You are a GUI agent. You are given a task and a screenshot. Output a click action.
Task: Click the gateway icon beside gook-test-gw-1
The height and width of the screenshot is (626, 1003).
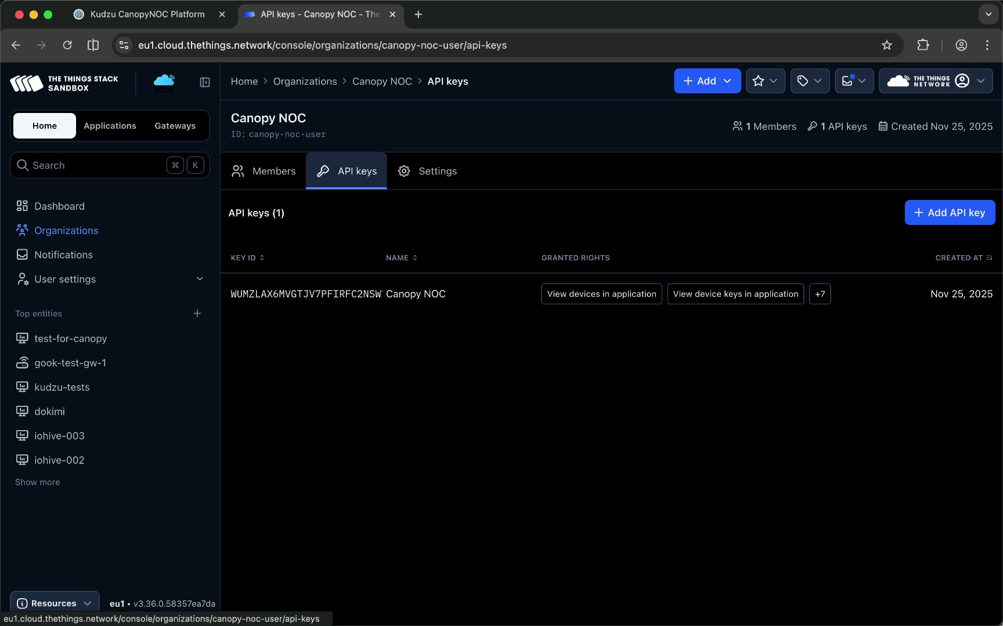click(22, 363)
